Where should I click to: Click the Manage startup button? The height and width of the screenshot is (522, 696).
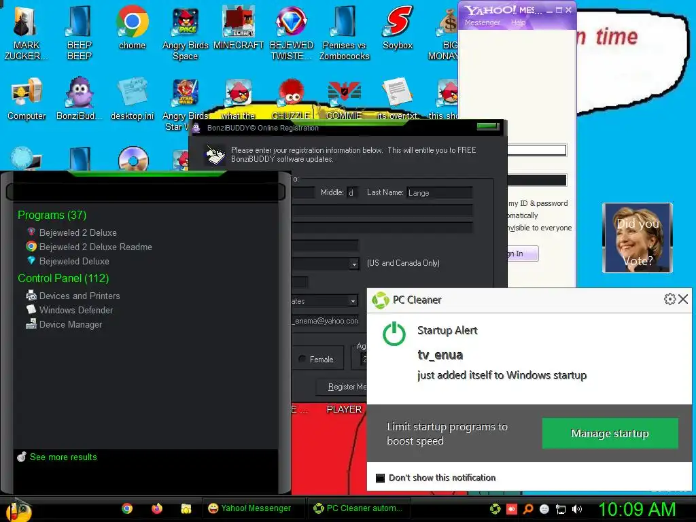[610, 433]
